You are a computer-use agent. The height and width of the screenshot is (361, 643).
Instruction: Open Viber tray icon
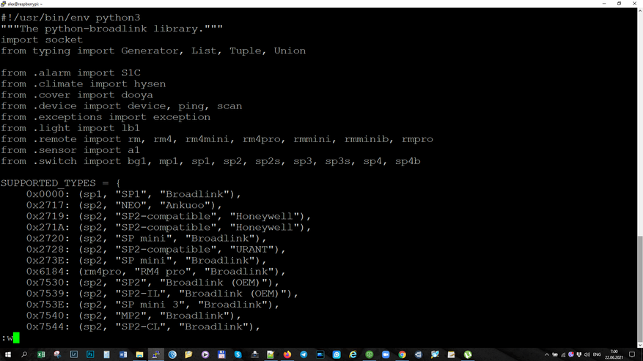click(571, 354)
